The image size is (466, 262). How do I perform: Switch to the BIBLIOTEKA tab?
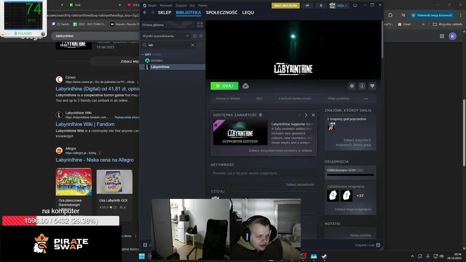[188, 12]
